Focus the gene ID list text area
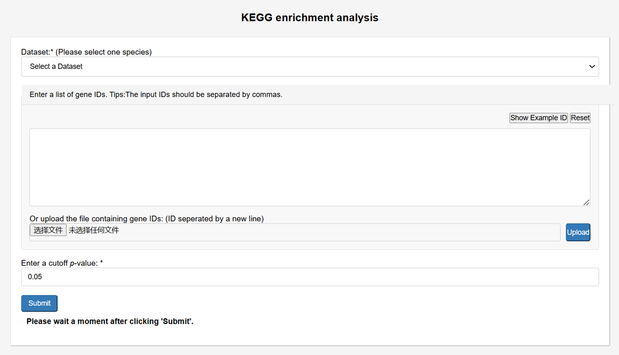The width and height of the screenshot is (619, 355). pyautogui.click(x=309, y=167)
